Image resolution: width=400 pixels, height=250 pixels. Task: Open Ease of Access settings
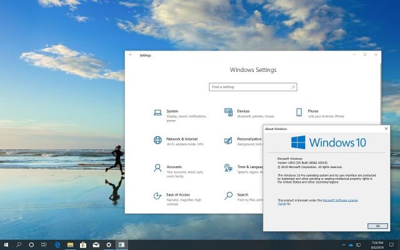coord(178,195)
